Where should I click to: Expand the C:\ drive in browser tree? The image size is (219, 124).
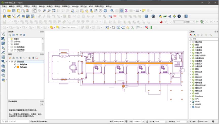click(9, 47)
